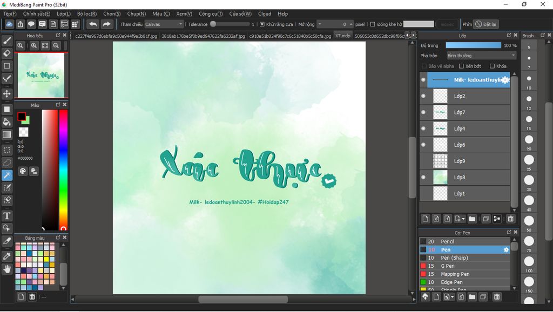
Task: Click the share/export icon in toolbar
Action: [20, 24]
